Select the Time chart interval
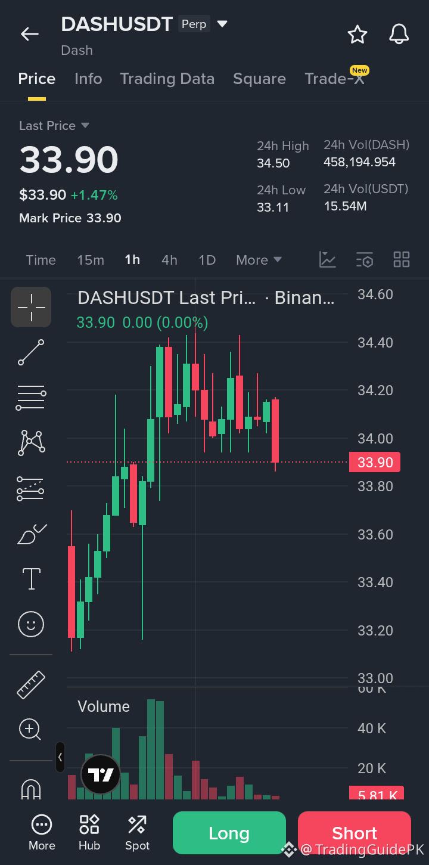429x865 pixels. click(41, 260)
